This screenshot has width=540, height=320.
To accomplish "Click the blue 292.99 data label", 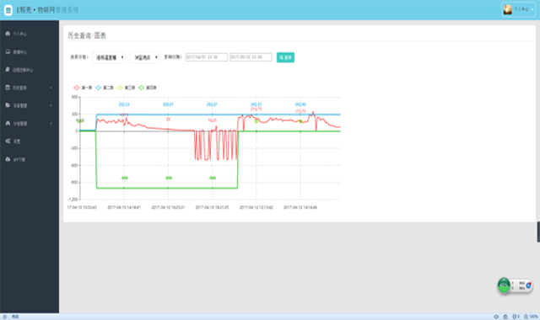I will tap(300, 104).
